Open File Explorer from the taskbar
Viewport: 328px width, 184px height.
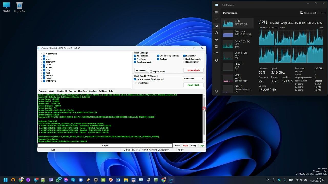(126, 180)
